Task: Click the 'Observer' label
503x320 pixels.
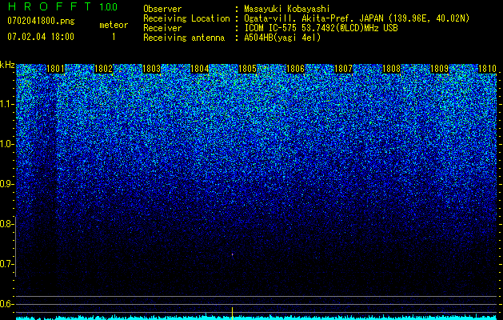Action: tap(162, 9)
